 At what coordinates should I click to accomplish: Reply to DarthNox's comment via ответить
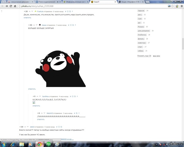(x=36, y=106)
